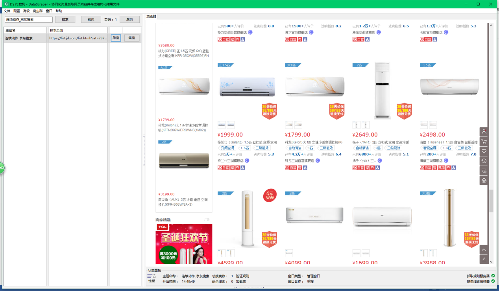The width and height of the screenshot is (499, 291).
Task: Open the shopping cart icon in JD sidebar
Action: tap(484, 142)
